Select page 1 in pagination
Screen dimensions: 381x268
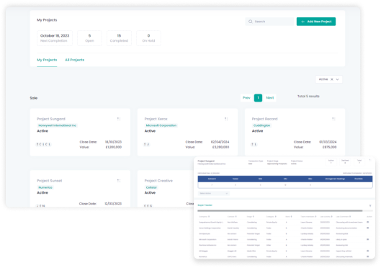pyautogui.click(x=258, y=98)
